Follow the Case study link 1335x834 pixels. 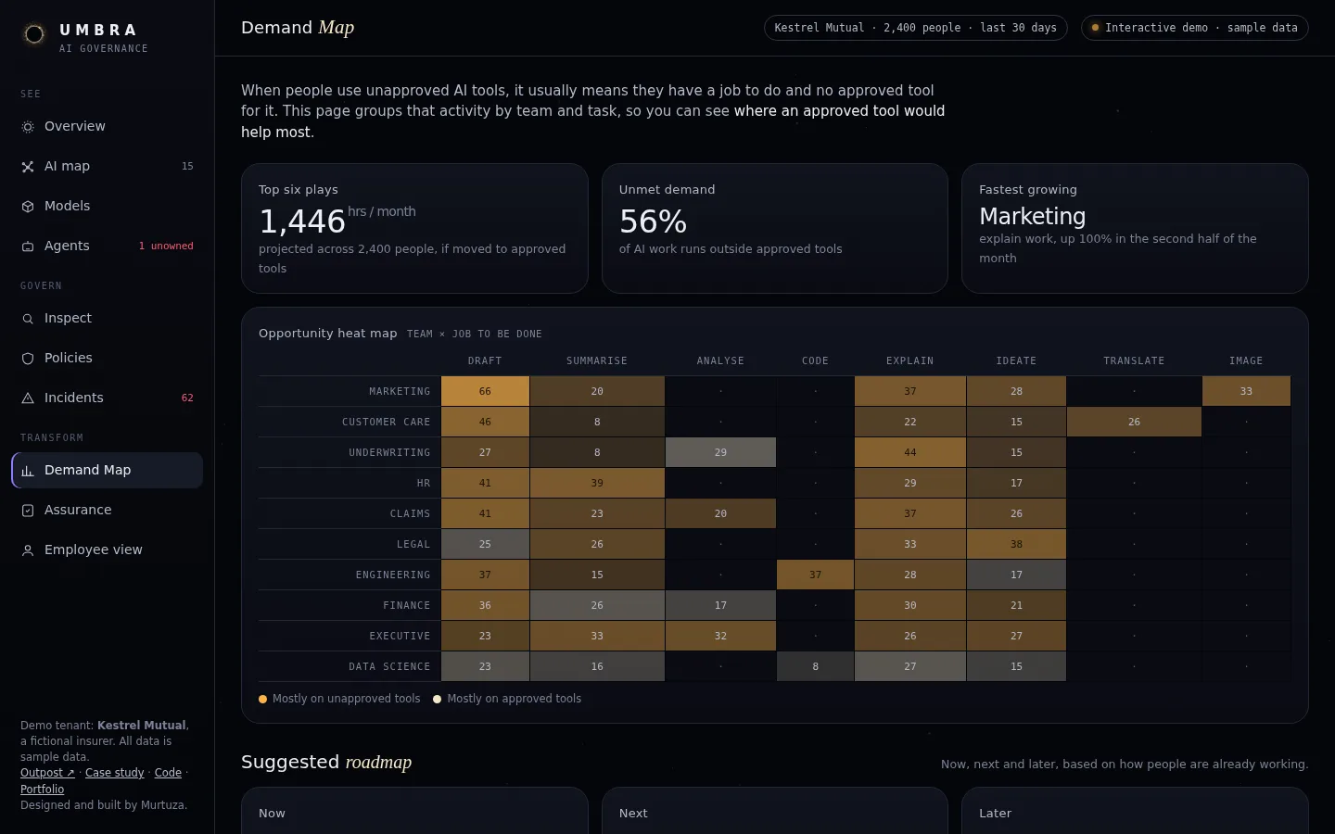tap(115, 773)
